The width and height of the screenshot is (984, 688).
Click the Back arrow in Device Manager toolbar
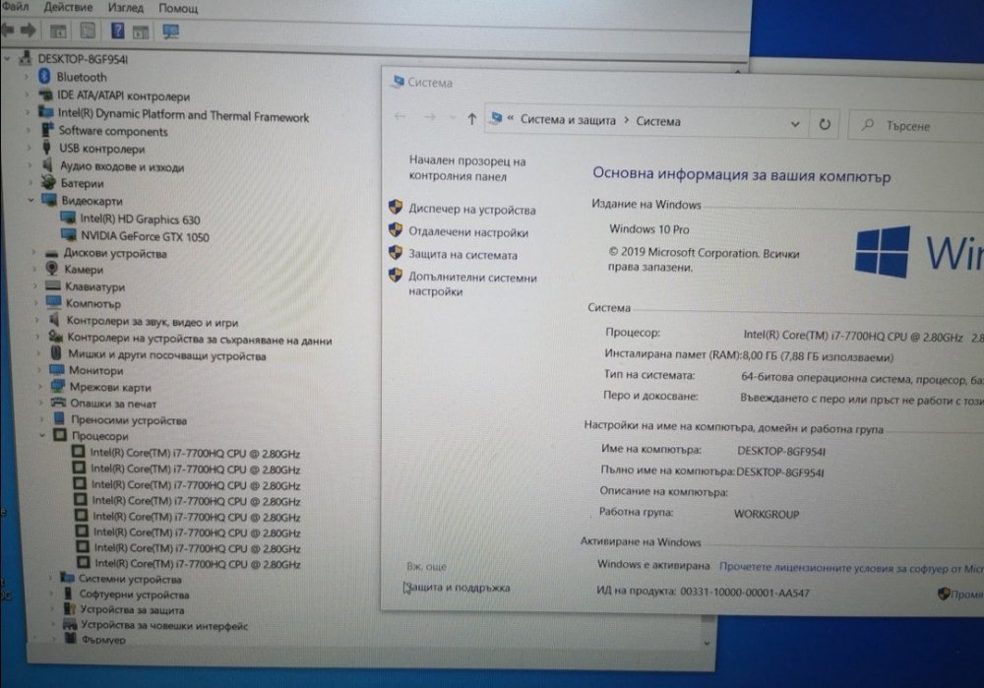coord(8,31)
